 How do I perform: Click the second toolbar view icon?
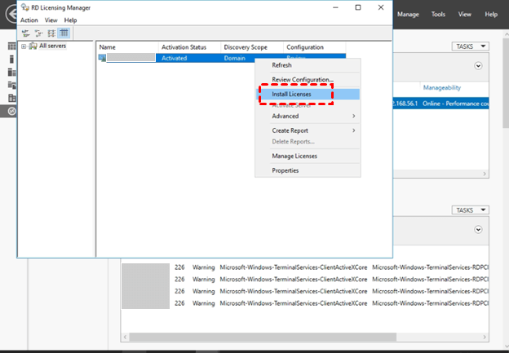coord(38,33)
